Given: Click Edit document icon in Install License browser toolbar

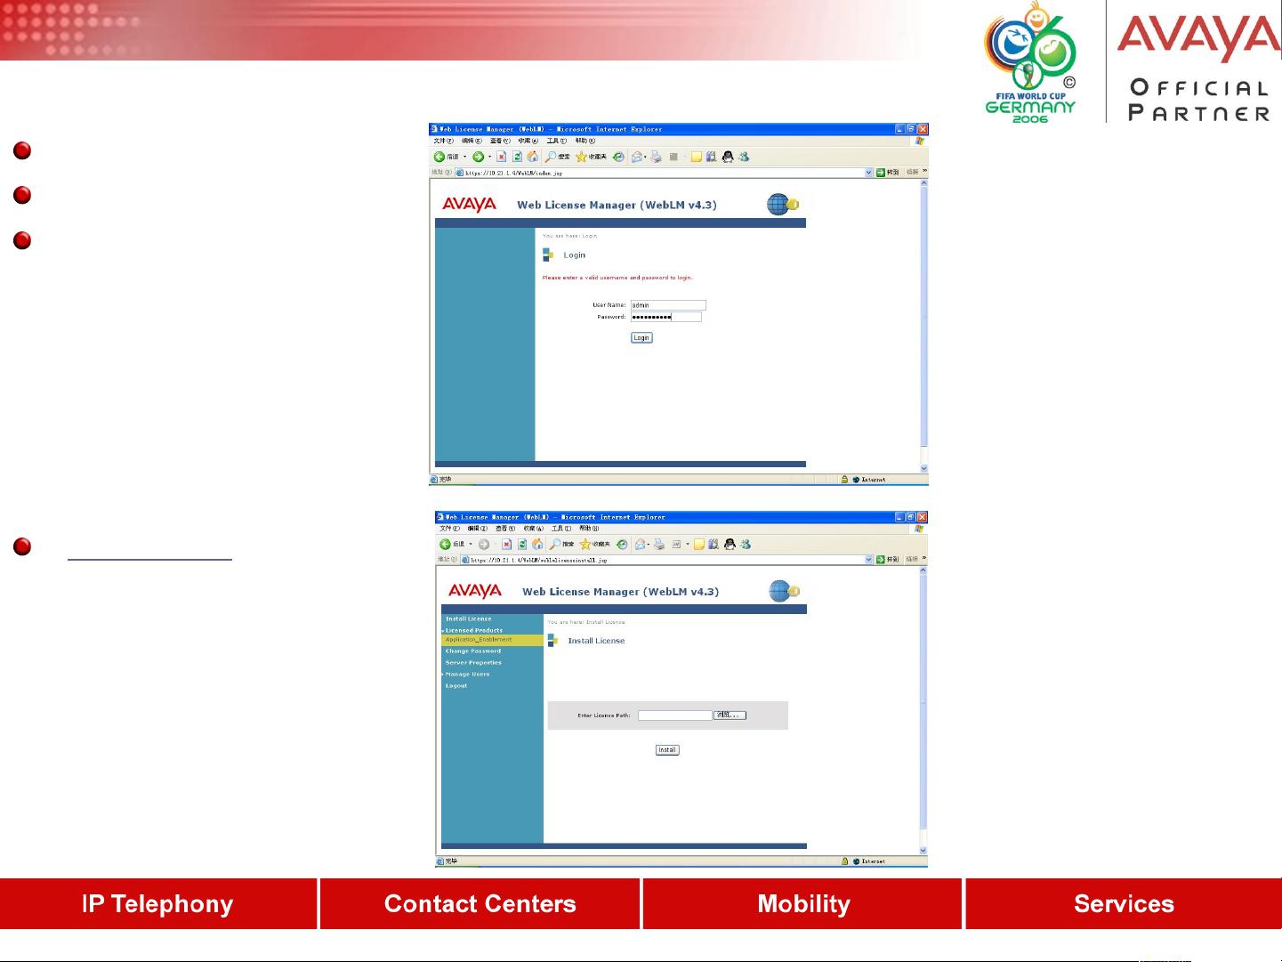Looking at the screenshot, I should tap(676, 544).
